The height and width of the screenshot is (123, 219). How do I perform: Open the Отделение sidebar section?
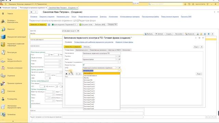[11, 76]
